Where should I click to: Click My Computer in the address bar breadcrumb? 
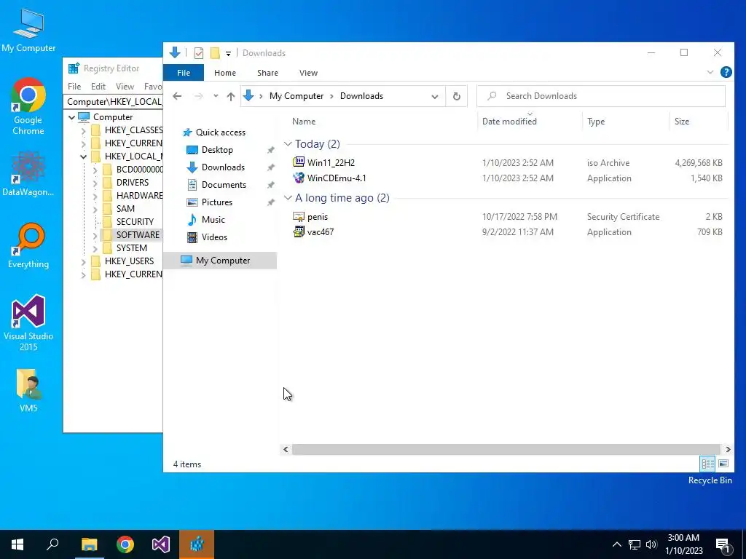tap(297, 96)
